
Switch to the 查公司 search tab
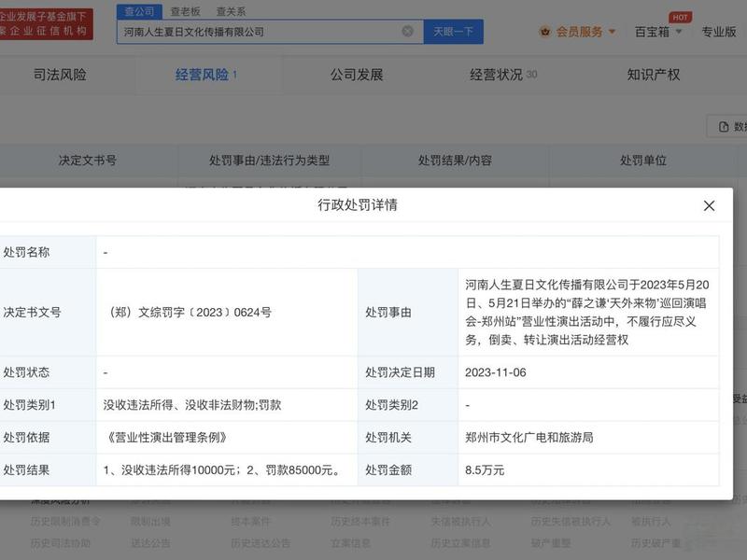(139, 11)
